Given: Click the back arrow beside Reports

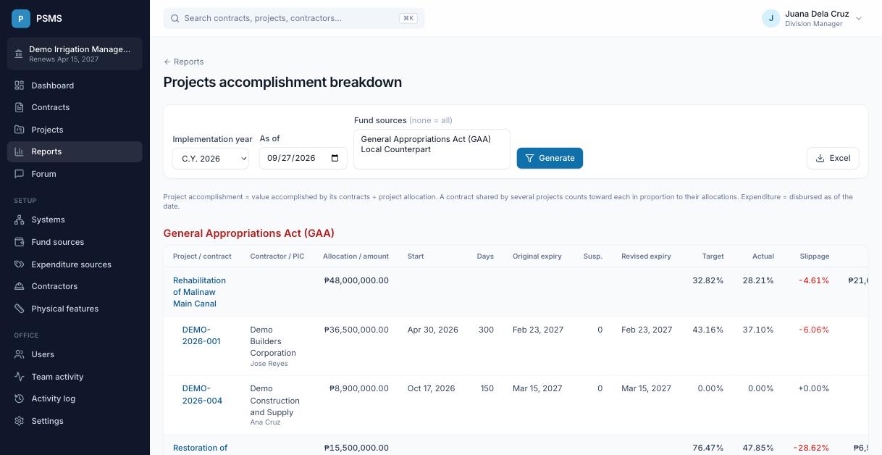Looking at the screenshot, I should [167, 62].
